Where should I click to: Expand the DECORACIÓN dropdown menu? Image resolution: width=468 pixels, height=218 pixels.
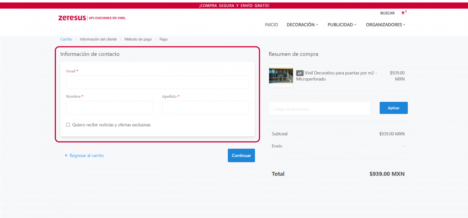tap(302, 25)
